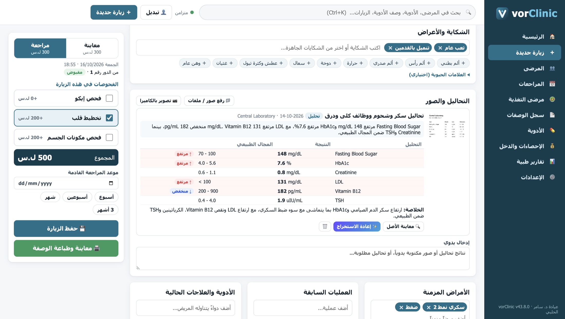Click حفظ الزيارة button
Image resolution: width=565 pixels, height=319 pixels.
point(66,228)
